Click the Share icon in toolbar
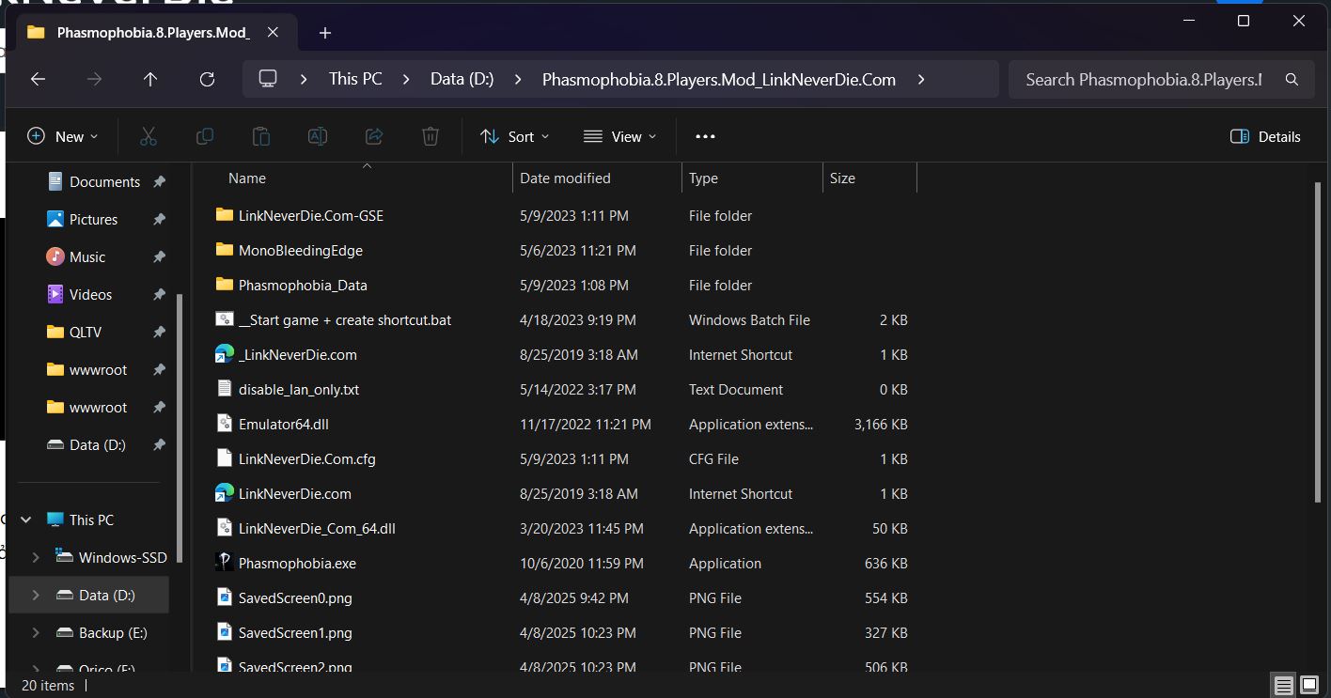Image resolution: width=1331 pixels, height=698 pixels. pos(374,136)
